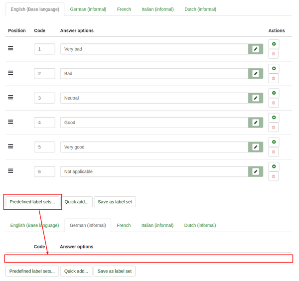Click the lower 'Save as label set' button

115,271
